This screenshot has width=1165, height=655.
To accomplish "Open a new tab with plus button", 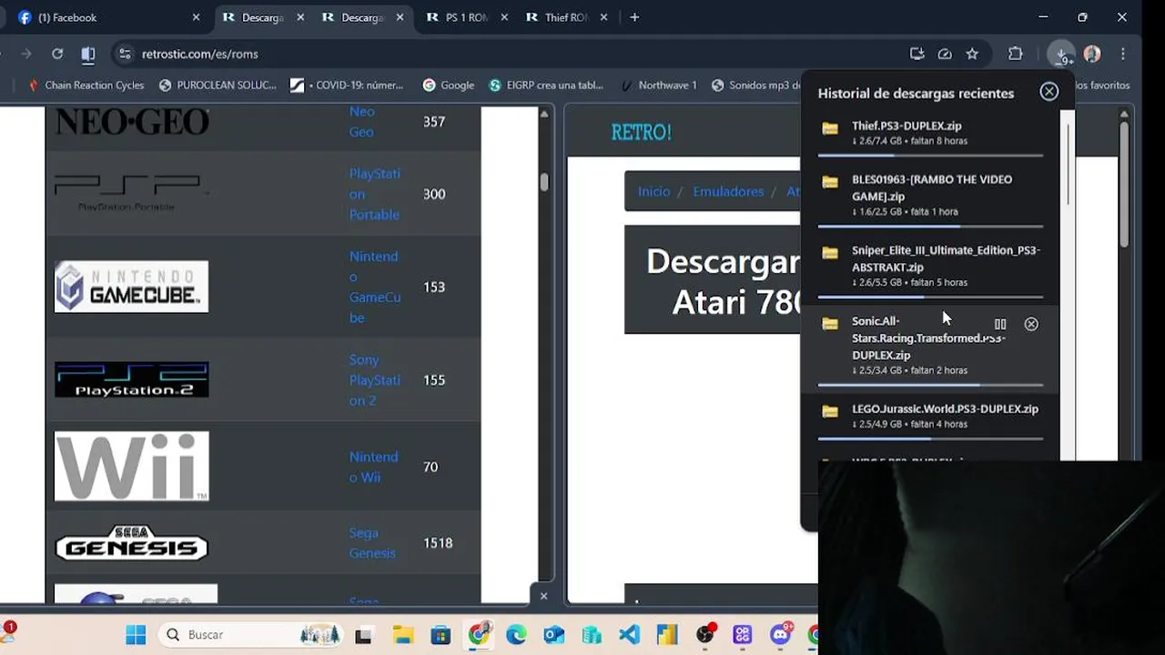I will [634, 17].
